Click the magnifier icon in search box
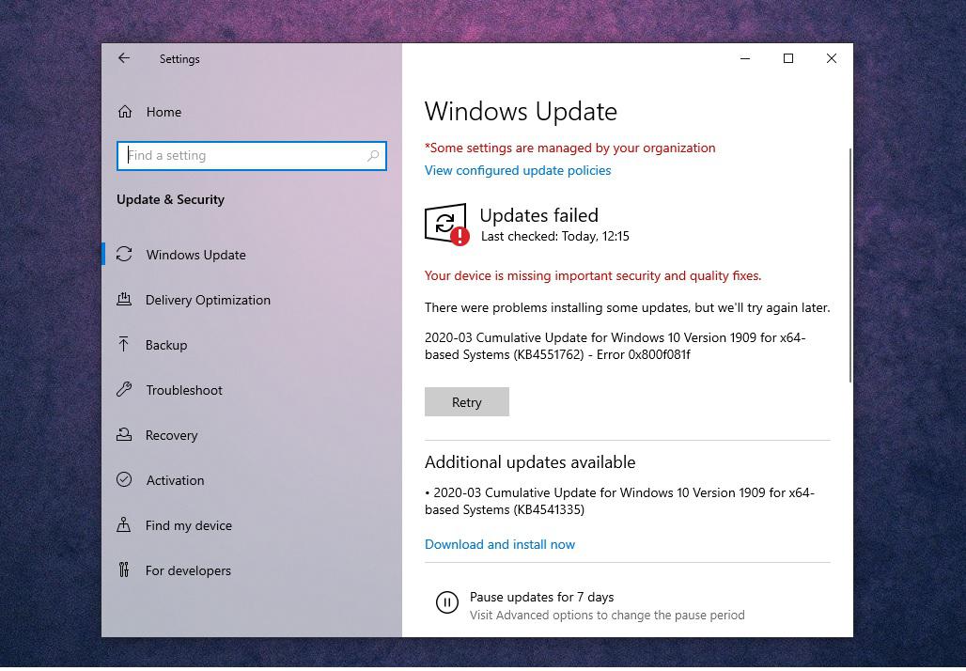This screenshot has height=671, width=966. [x=373, y=156]
